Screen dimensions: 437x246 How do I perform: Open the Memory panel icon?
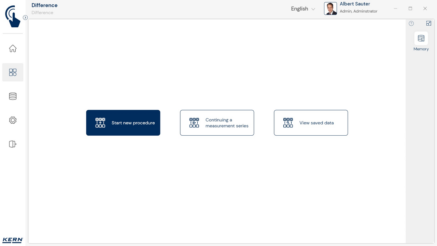click(x=421, y=39)
